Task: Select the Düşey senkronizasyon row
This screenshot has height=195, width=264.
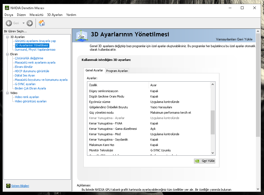Action: tap(149, 91)
